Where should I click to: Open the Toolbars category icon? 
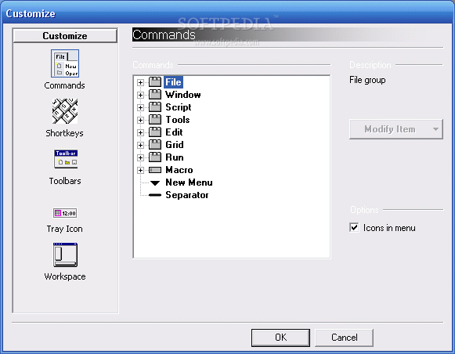pos(66,159)
